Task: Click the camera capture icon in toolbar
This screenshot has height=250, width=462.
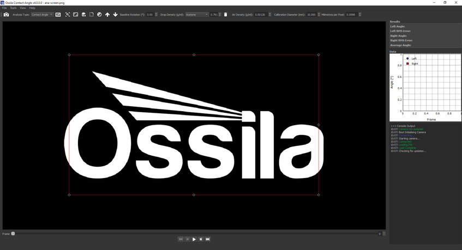Action: 6,14
